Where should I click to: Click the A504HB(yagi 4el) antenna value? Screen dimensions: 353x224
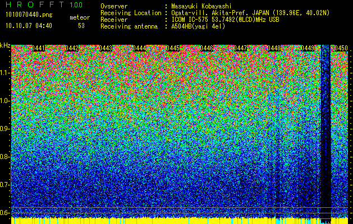(x=198, y=26)
